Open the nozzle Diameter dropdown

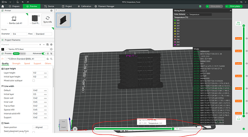19,34
